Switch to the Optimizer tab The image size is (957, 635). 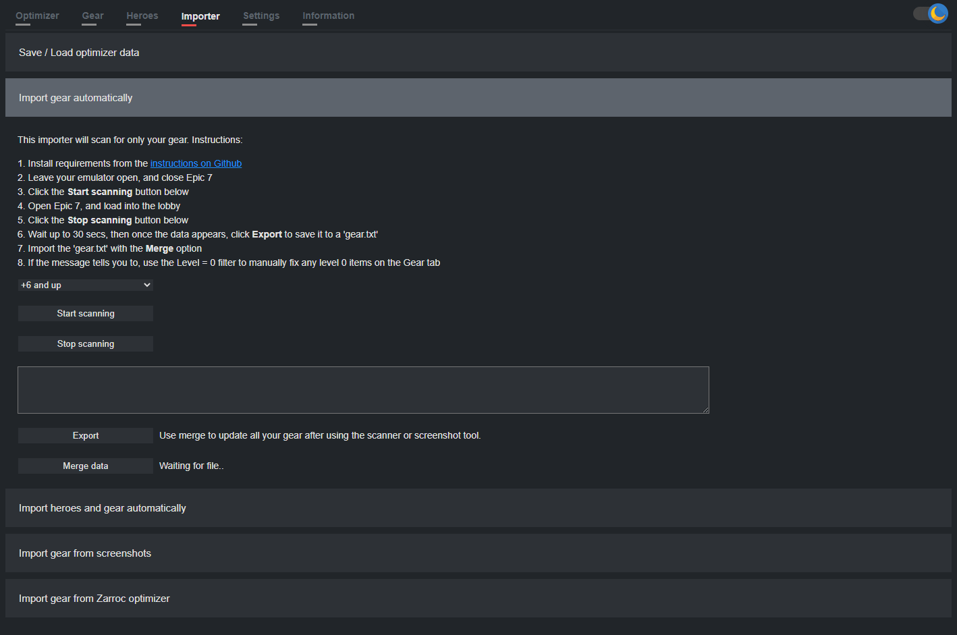click(37, 16)
